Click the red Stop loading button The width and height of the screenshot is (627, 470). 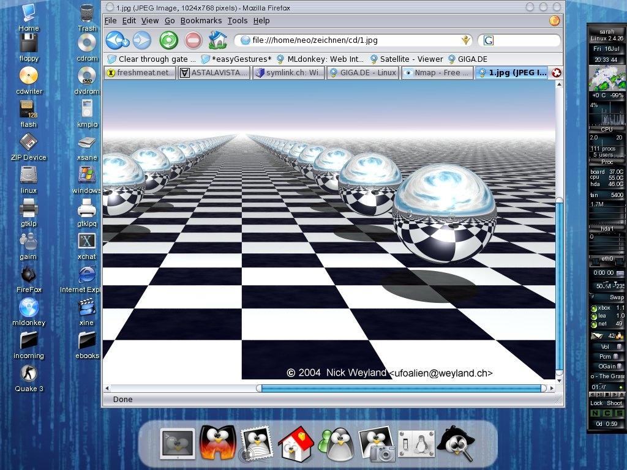(x=193, y=40)
